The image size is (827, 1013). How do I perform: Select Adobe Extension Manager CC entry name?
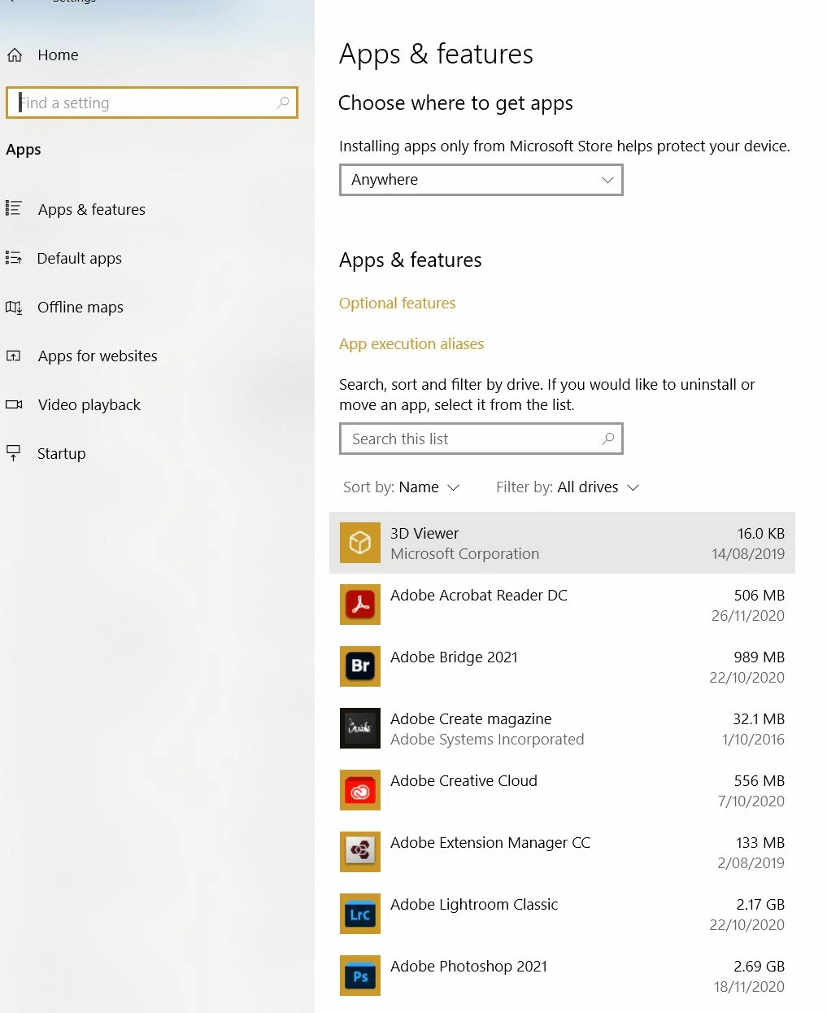(x=490, y=842)
